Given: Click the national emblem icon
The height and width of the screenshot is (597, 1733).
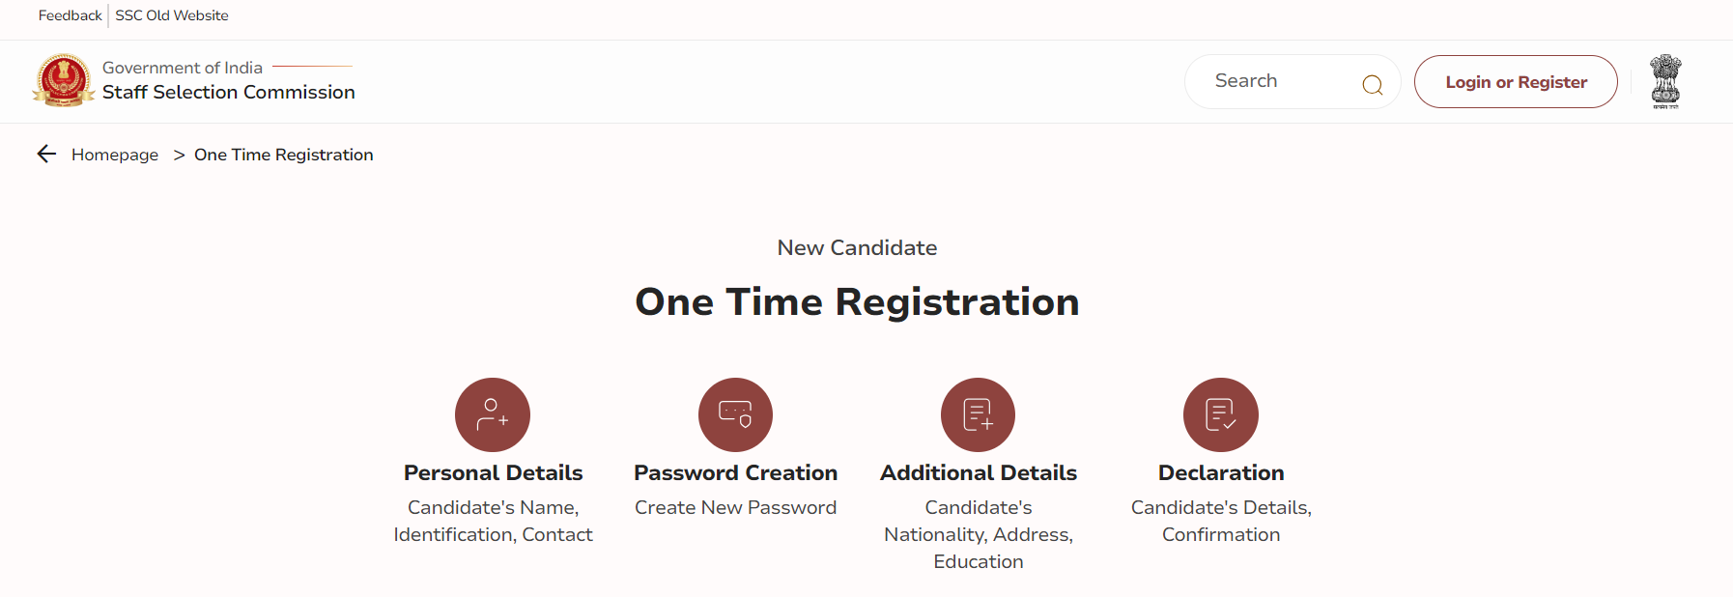Looking at the screenshot, I should [x=1665, y=81].
